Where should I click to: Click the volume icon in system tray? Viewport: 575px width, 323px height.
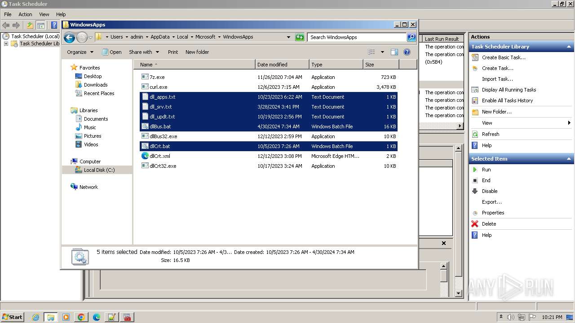tap(512, 317)
